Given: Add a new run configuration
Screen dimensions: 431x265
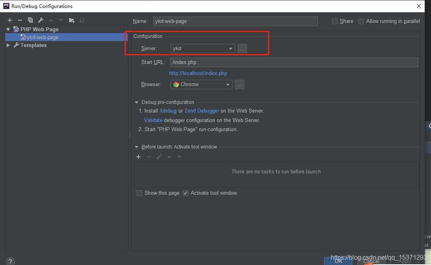Looking at the screenshot, I should click(x=9, y=20).
